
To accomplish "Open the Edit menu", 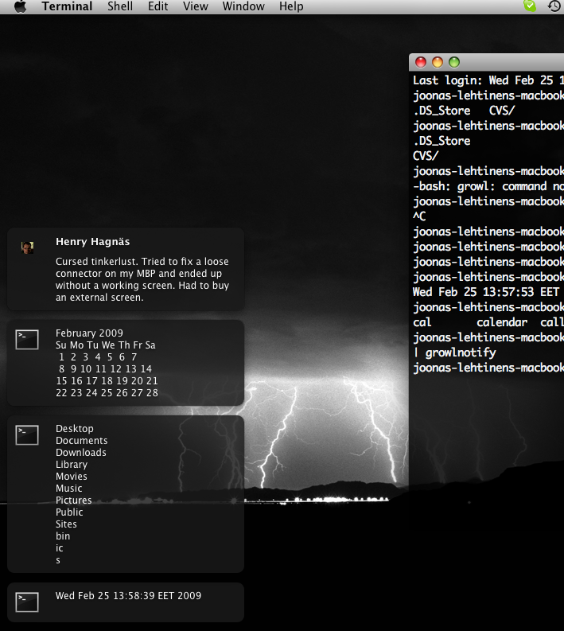I will tap(158, 6).
